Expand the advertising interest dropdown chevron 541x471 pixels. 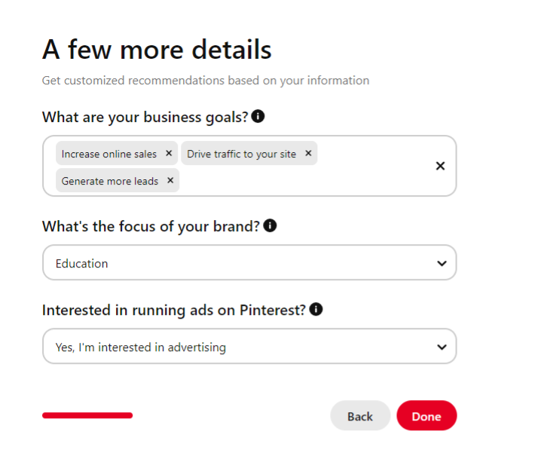(x=442, y=347)
